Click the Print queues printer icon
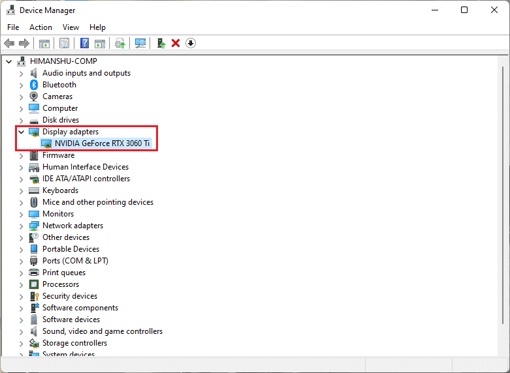 pos(34,273)
